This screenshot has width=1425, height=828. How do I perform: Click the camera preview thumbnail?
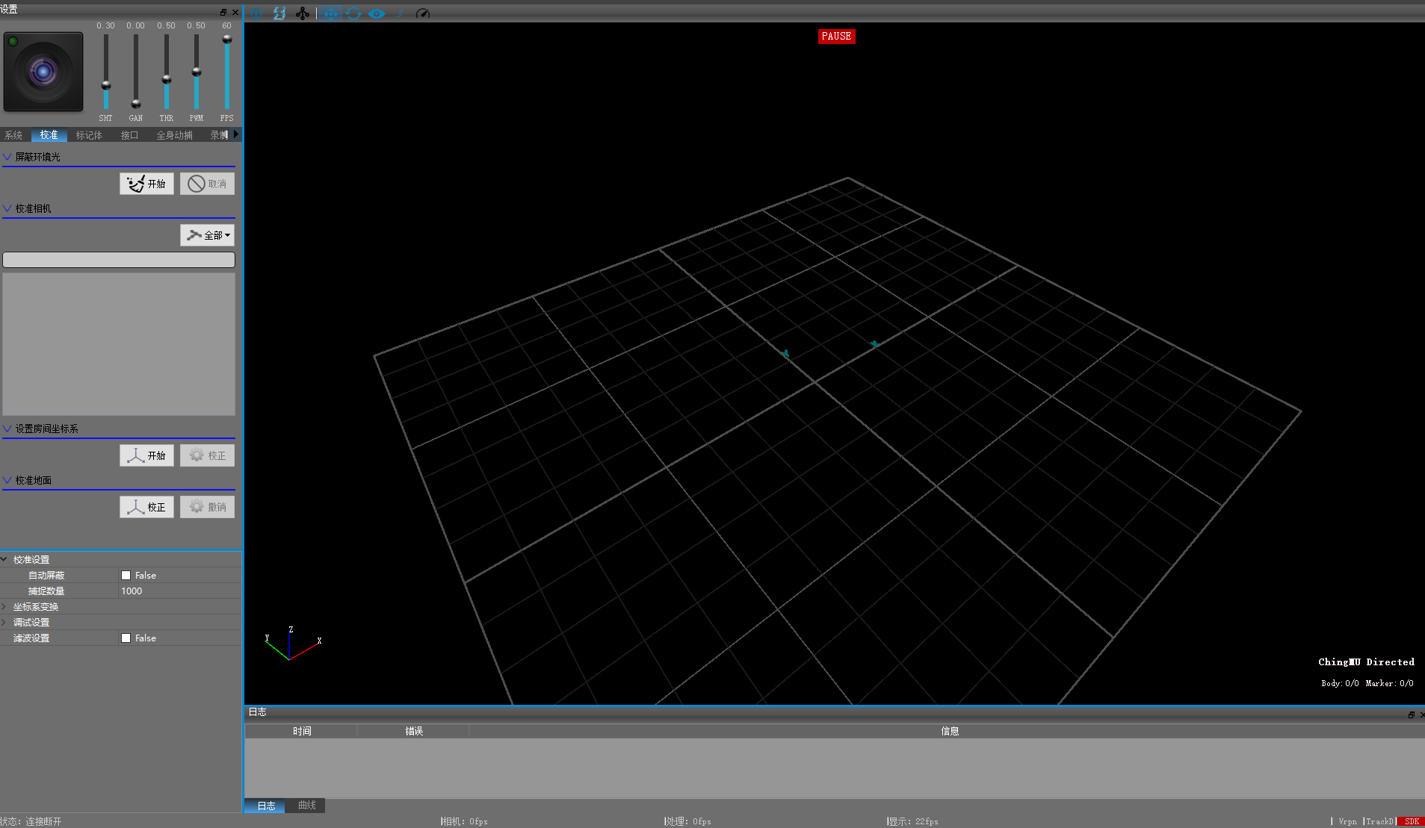pyautogui.click(x=43, y=72)
